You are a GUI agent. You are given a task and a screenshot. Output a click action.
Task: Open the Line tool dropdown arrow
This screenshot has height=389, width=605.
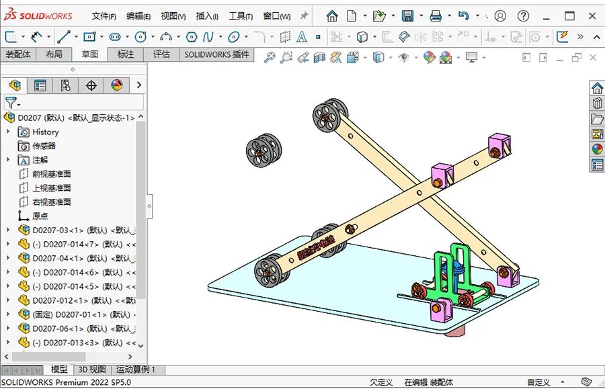coord(76,37)
